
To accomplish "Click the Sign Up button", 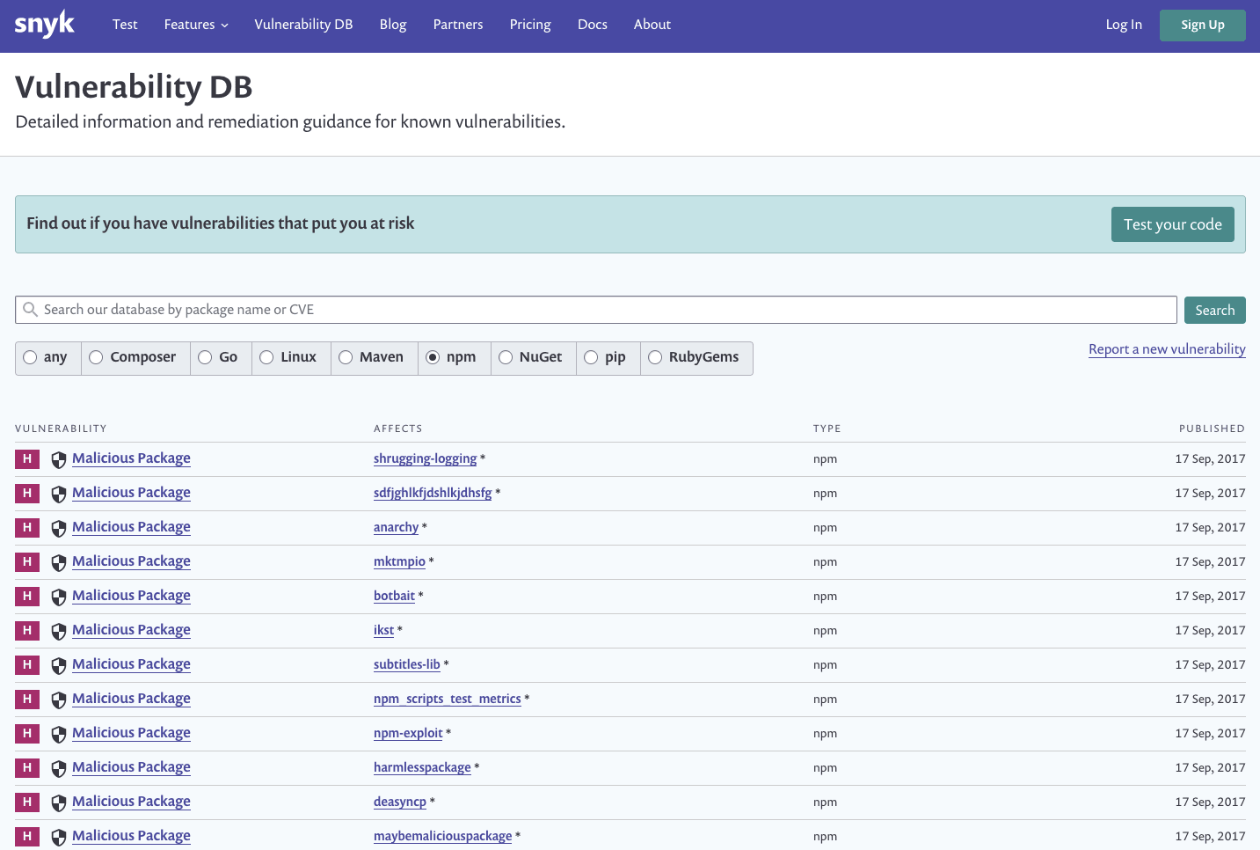I will pos(1202,26).
